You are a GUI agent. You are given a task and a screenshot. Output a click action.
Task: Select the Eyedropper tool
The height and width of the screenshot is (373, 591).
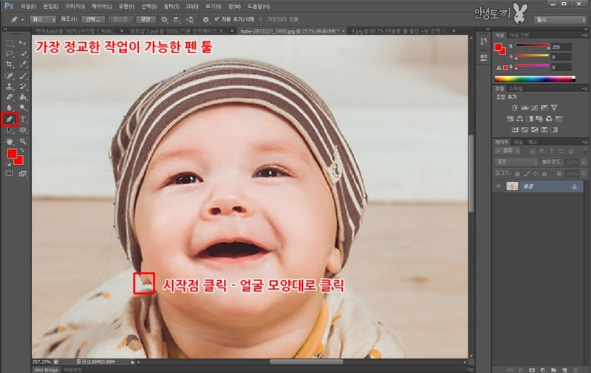point(23,64)
